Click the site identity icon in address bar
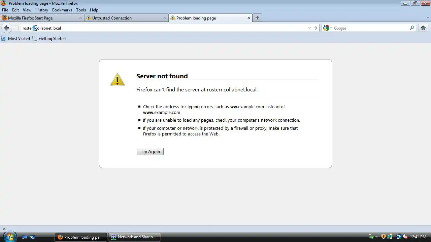Screen dimensions: 431x242 (16, 28)
